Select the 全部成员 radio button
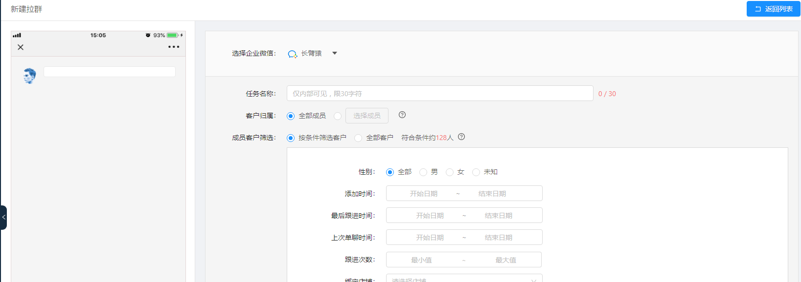The height and width of the screenshot is (282, 801). coord(291,116)
